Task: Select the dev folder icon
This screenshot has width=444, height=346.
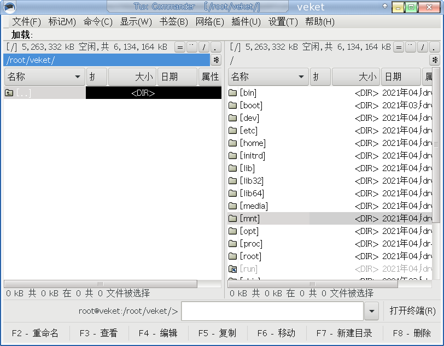Action: point(232,118)
